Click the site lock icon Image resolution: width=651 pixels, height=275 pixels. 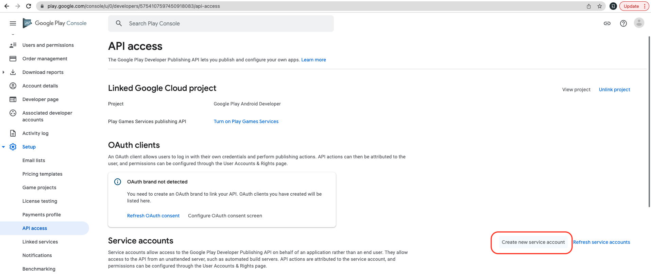(42, 6)
